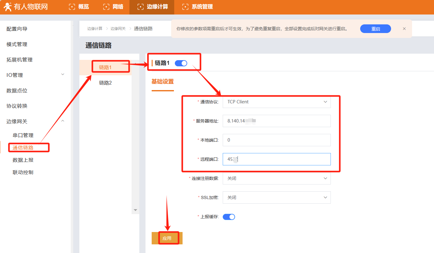Collapse the 边缘网关 sidebar menu chevron

[63, 121]
